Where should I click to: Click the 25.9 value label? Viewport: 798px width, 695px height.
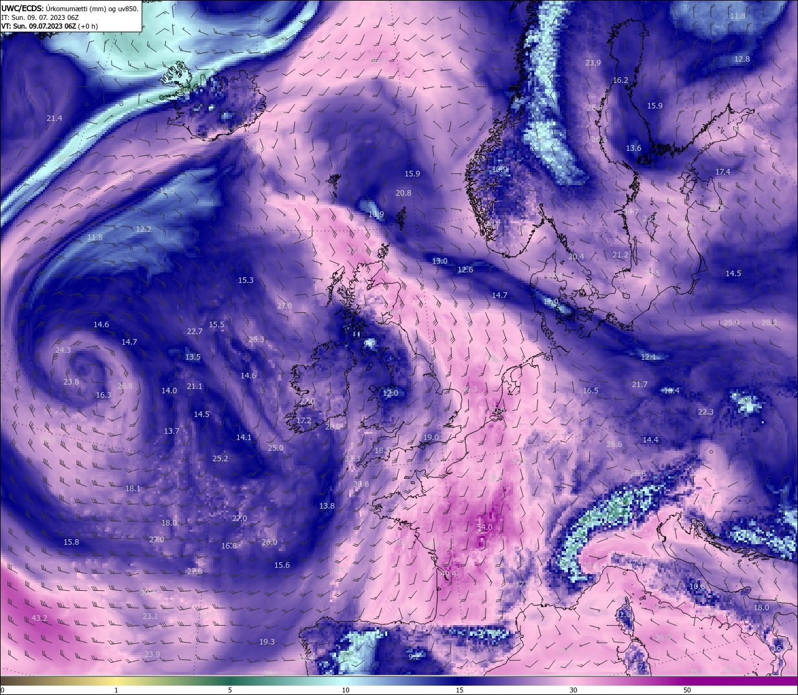pos(731,323)
